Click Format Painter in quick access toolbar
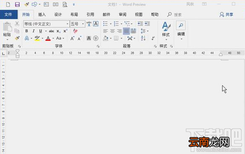The image size is (245, 154). (x=27, y=5)
